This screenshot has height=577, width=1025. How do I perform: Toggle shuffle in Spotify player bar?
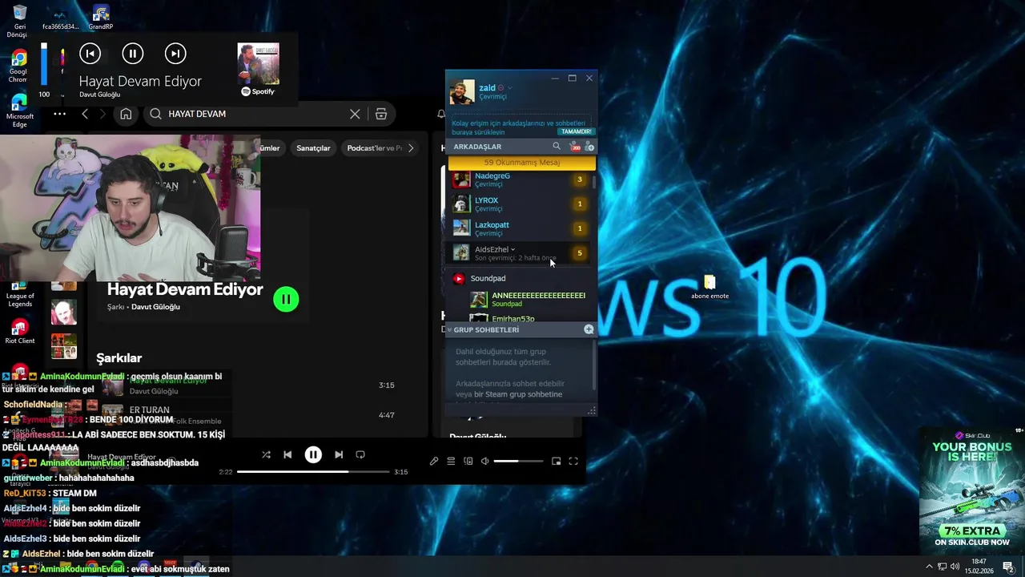coord(266,454)
